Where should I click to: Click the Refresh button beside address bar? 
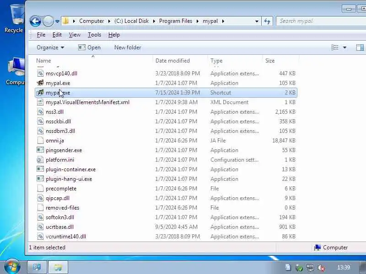coord(267,21)
